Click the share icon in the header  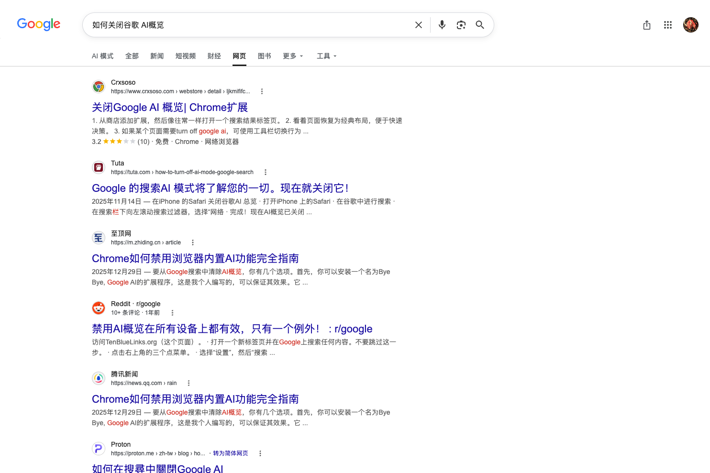[x=647, y=25]
